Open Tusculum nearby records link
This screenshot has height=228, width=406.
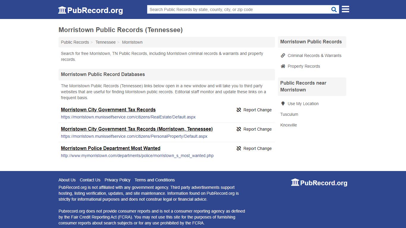[x=289, y=114]
